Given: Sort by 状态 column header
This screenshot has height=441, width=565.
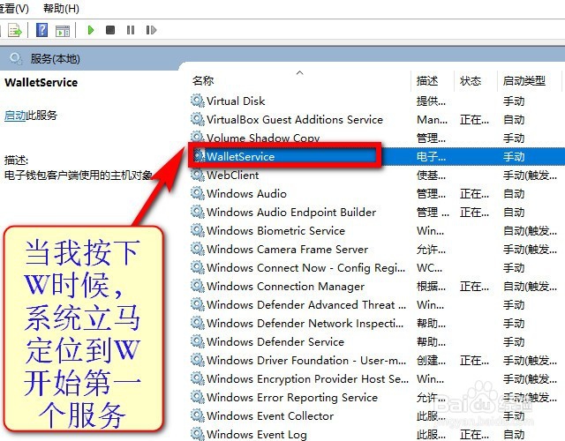Looking at the screenshot, I should click(x=471, y=80).
